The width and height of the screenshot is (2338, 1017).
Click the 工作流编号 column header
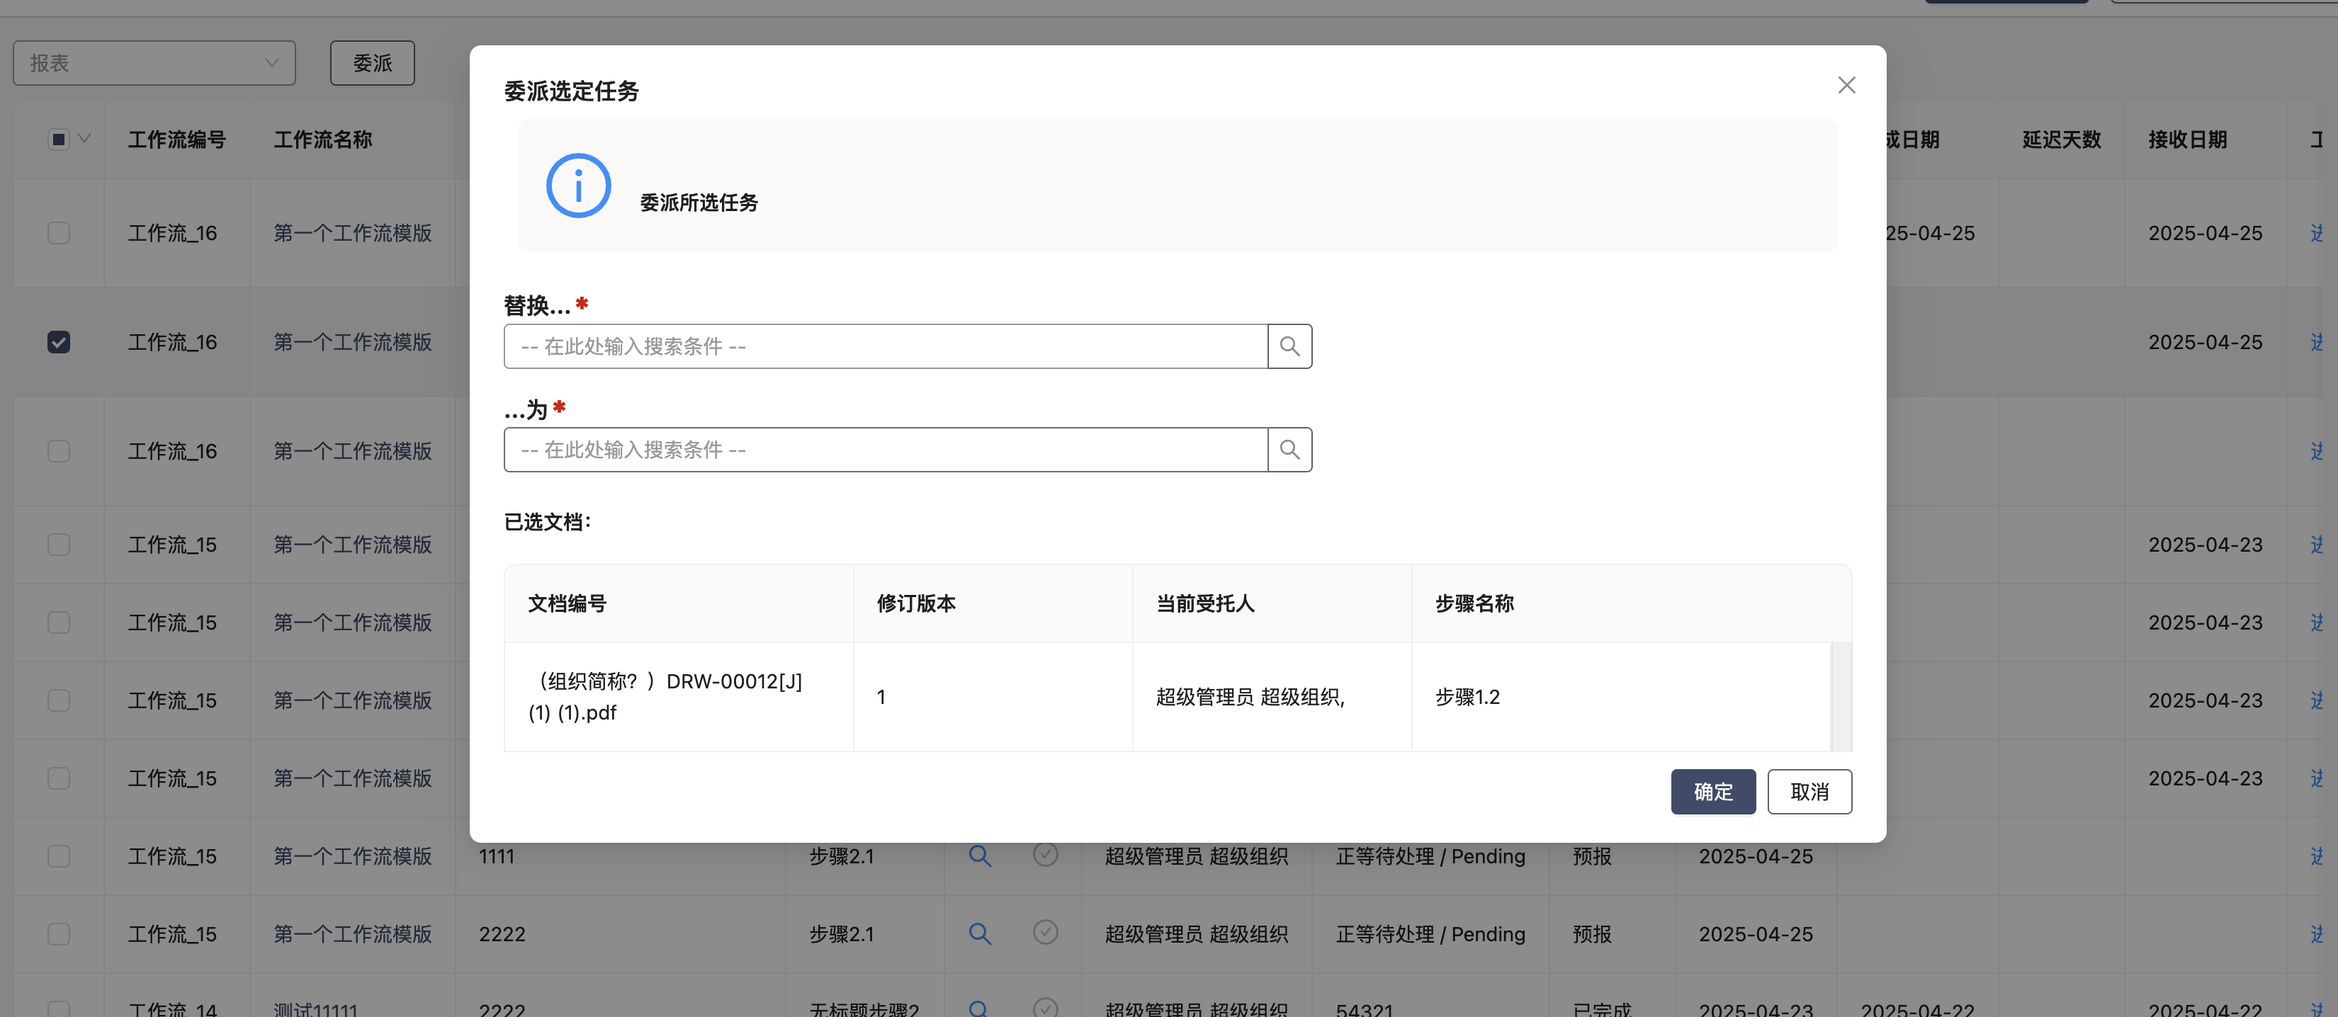177,140
